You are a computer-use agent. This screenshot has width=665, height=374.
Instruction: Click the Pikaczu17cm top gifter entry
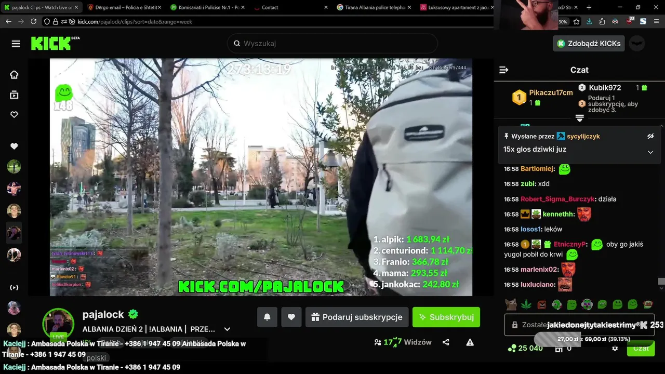[x=542, y=97]
